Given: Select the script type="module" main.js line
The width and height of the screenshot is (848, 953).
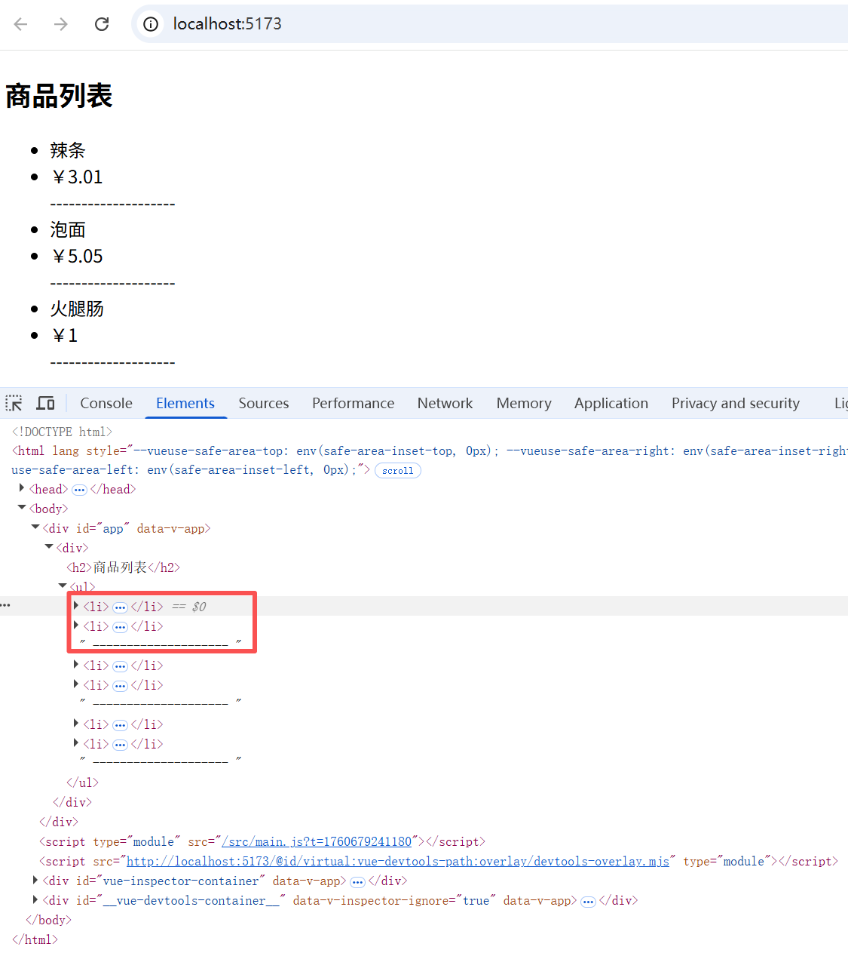Looking at the screenshot, I should [x=262, y=841].
